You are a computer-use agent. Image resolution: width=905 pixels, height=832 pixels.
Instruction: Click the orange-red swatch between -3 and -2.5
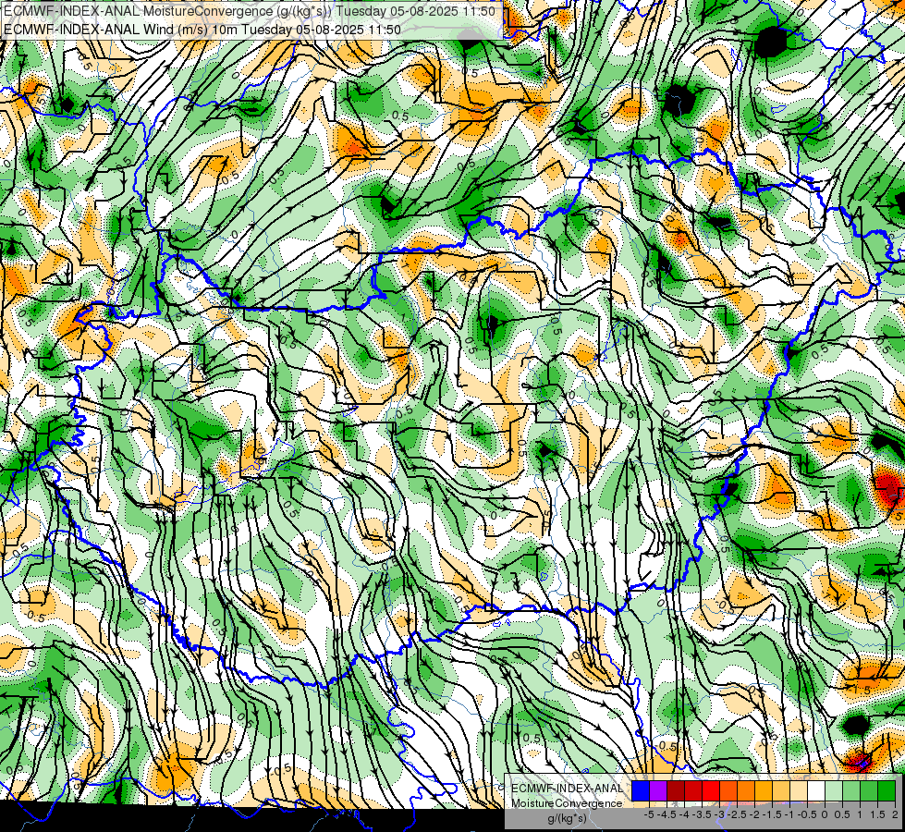coord(728,790)
